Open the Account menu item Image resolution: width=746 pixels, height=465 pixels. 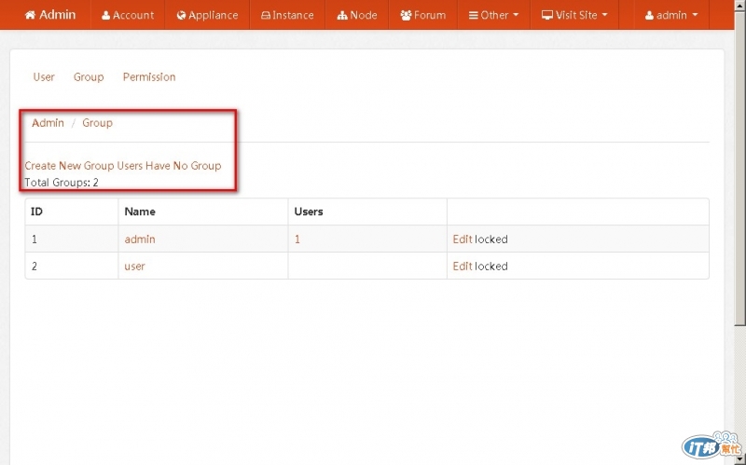pos(128,15)
